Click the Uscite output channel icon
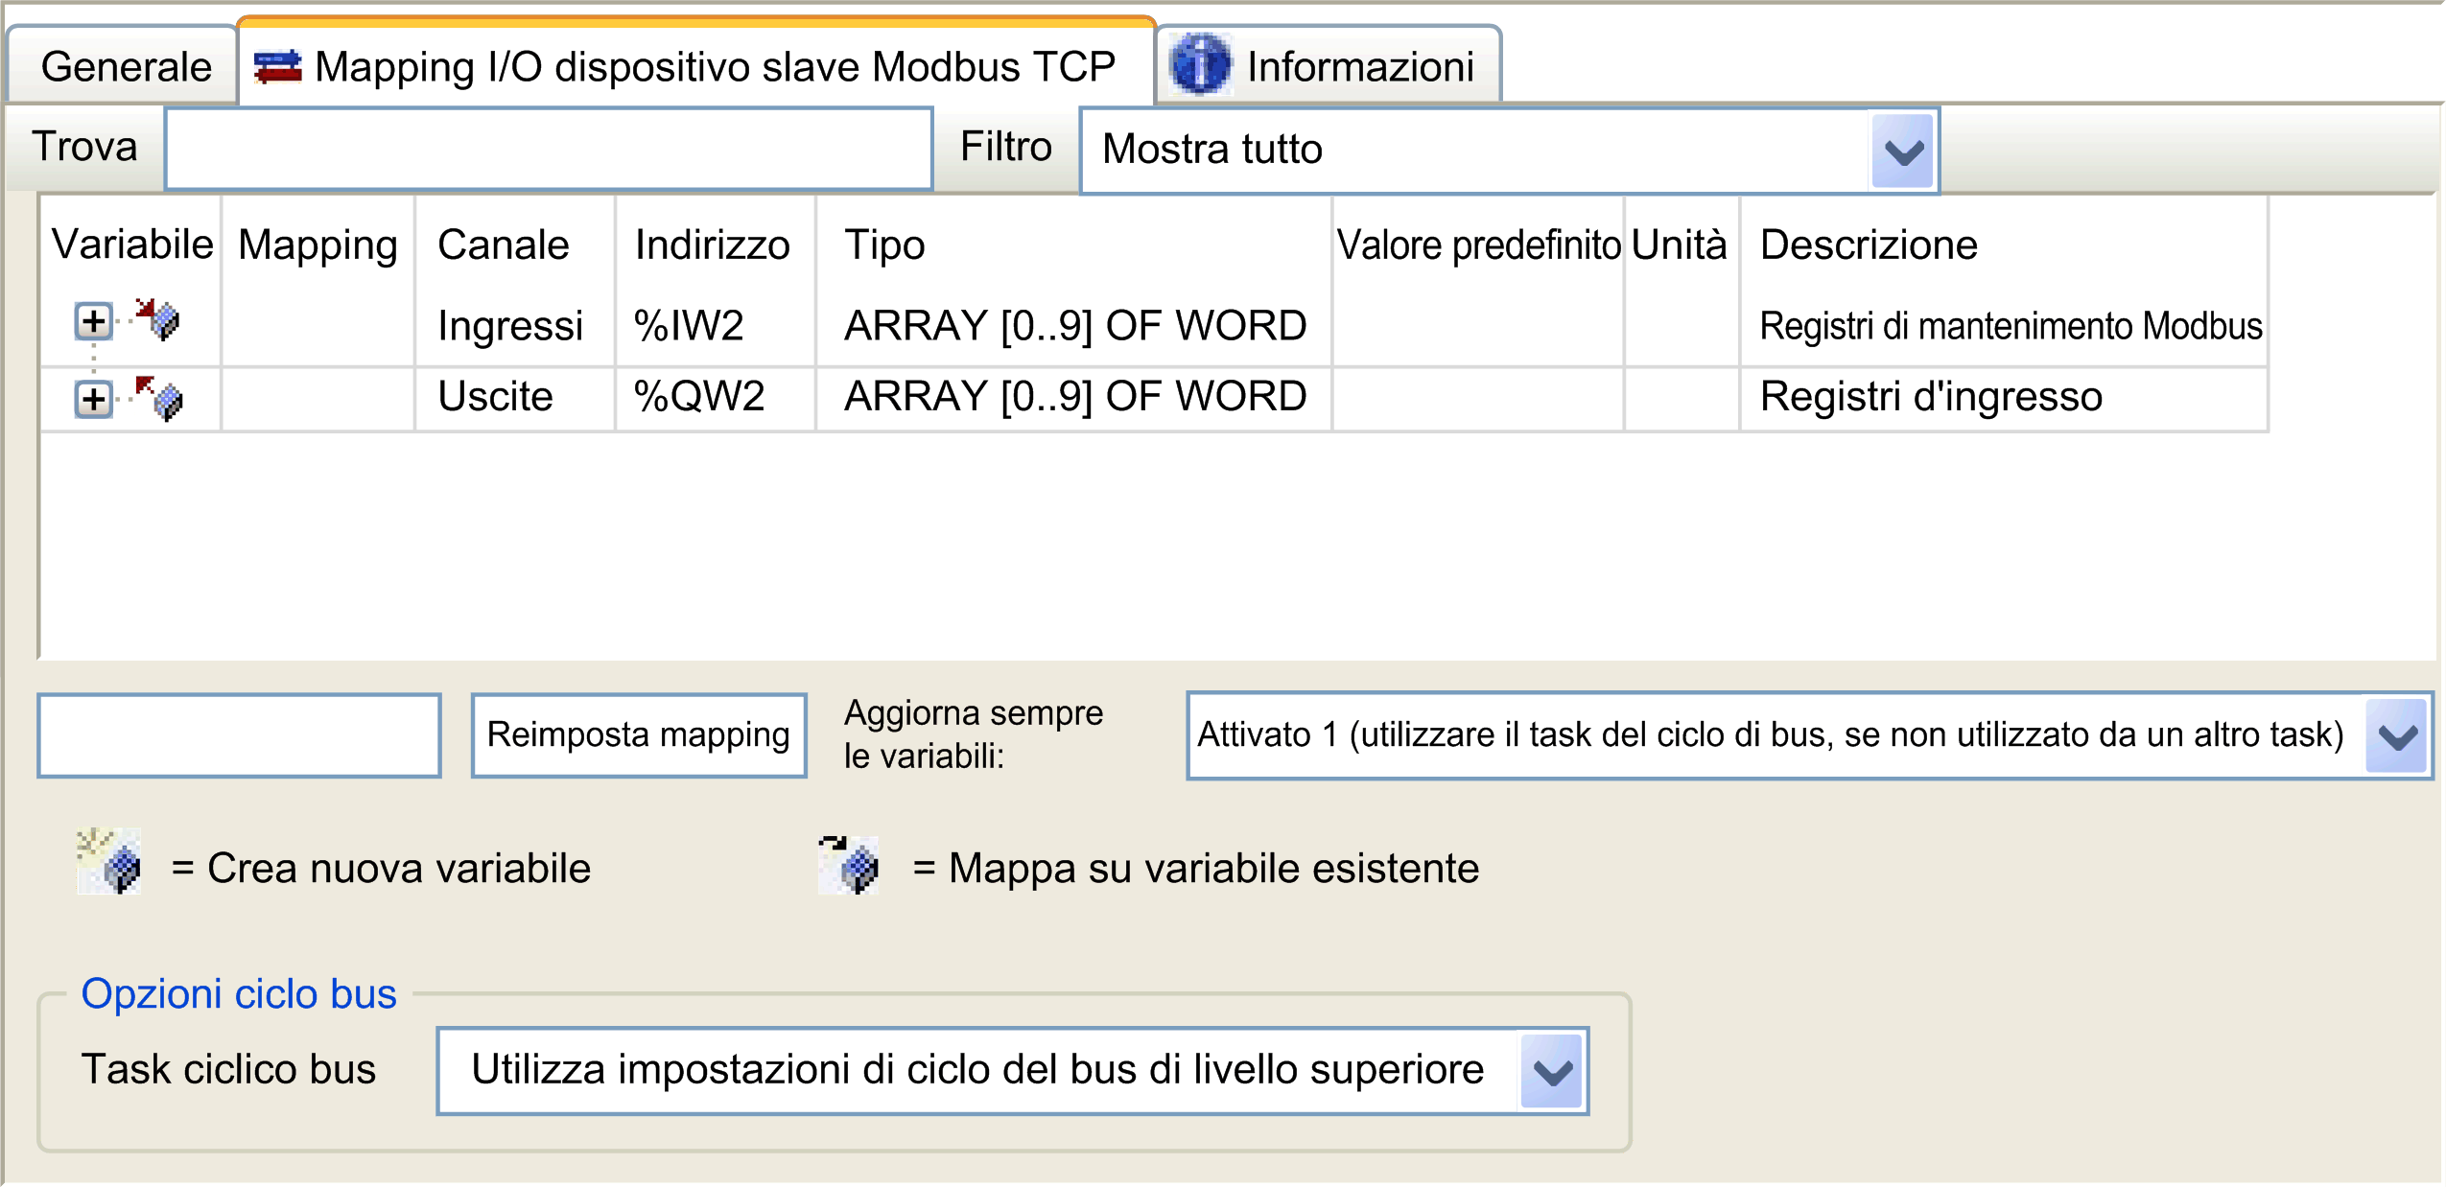2446x1187 pixels. click(x=158, y=398)
